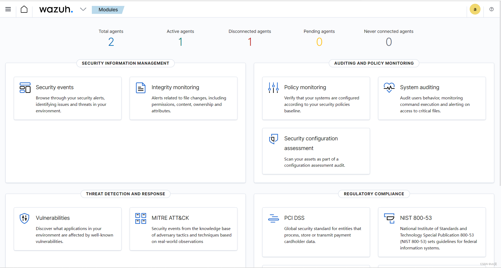Open Security configuration assessment title
Viewport: 501px width, 268px height.
click(x=311, y=143)
